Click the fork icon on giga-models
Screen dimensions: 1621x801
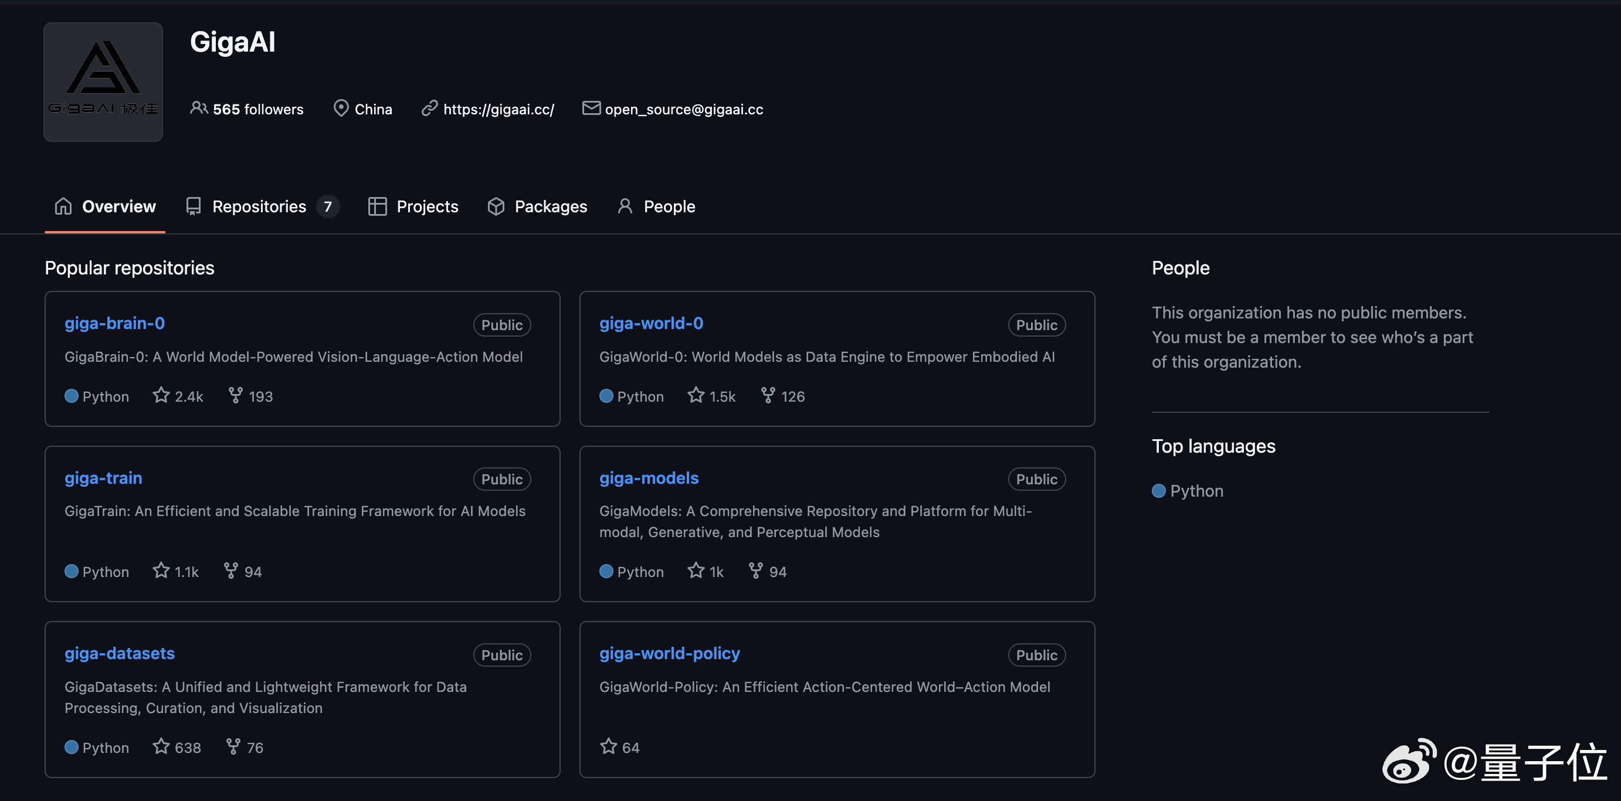click(x=755, y=571)
